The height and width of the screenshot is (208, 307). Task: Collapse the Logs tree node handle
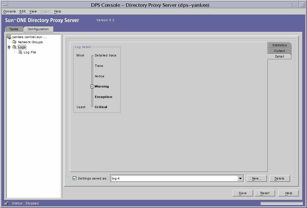(9, 47)
